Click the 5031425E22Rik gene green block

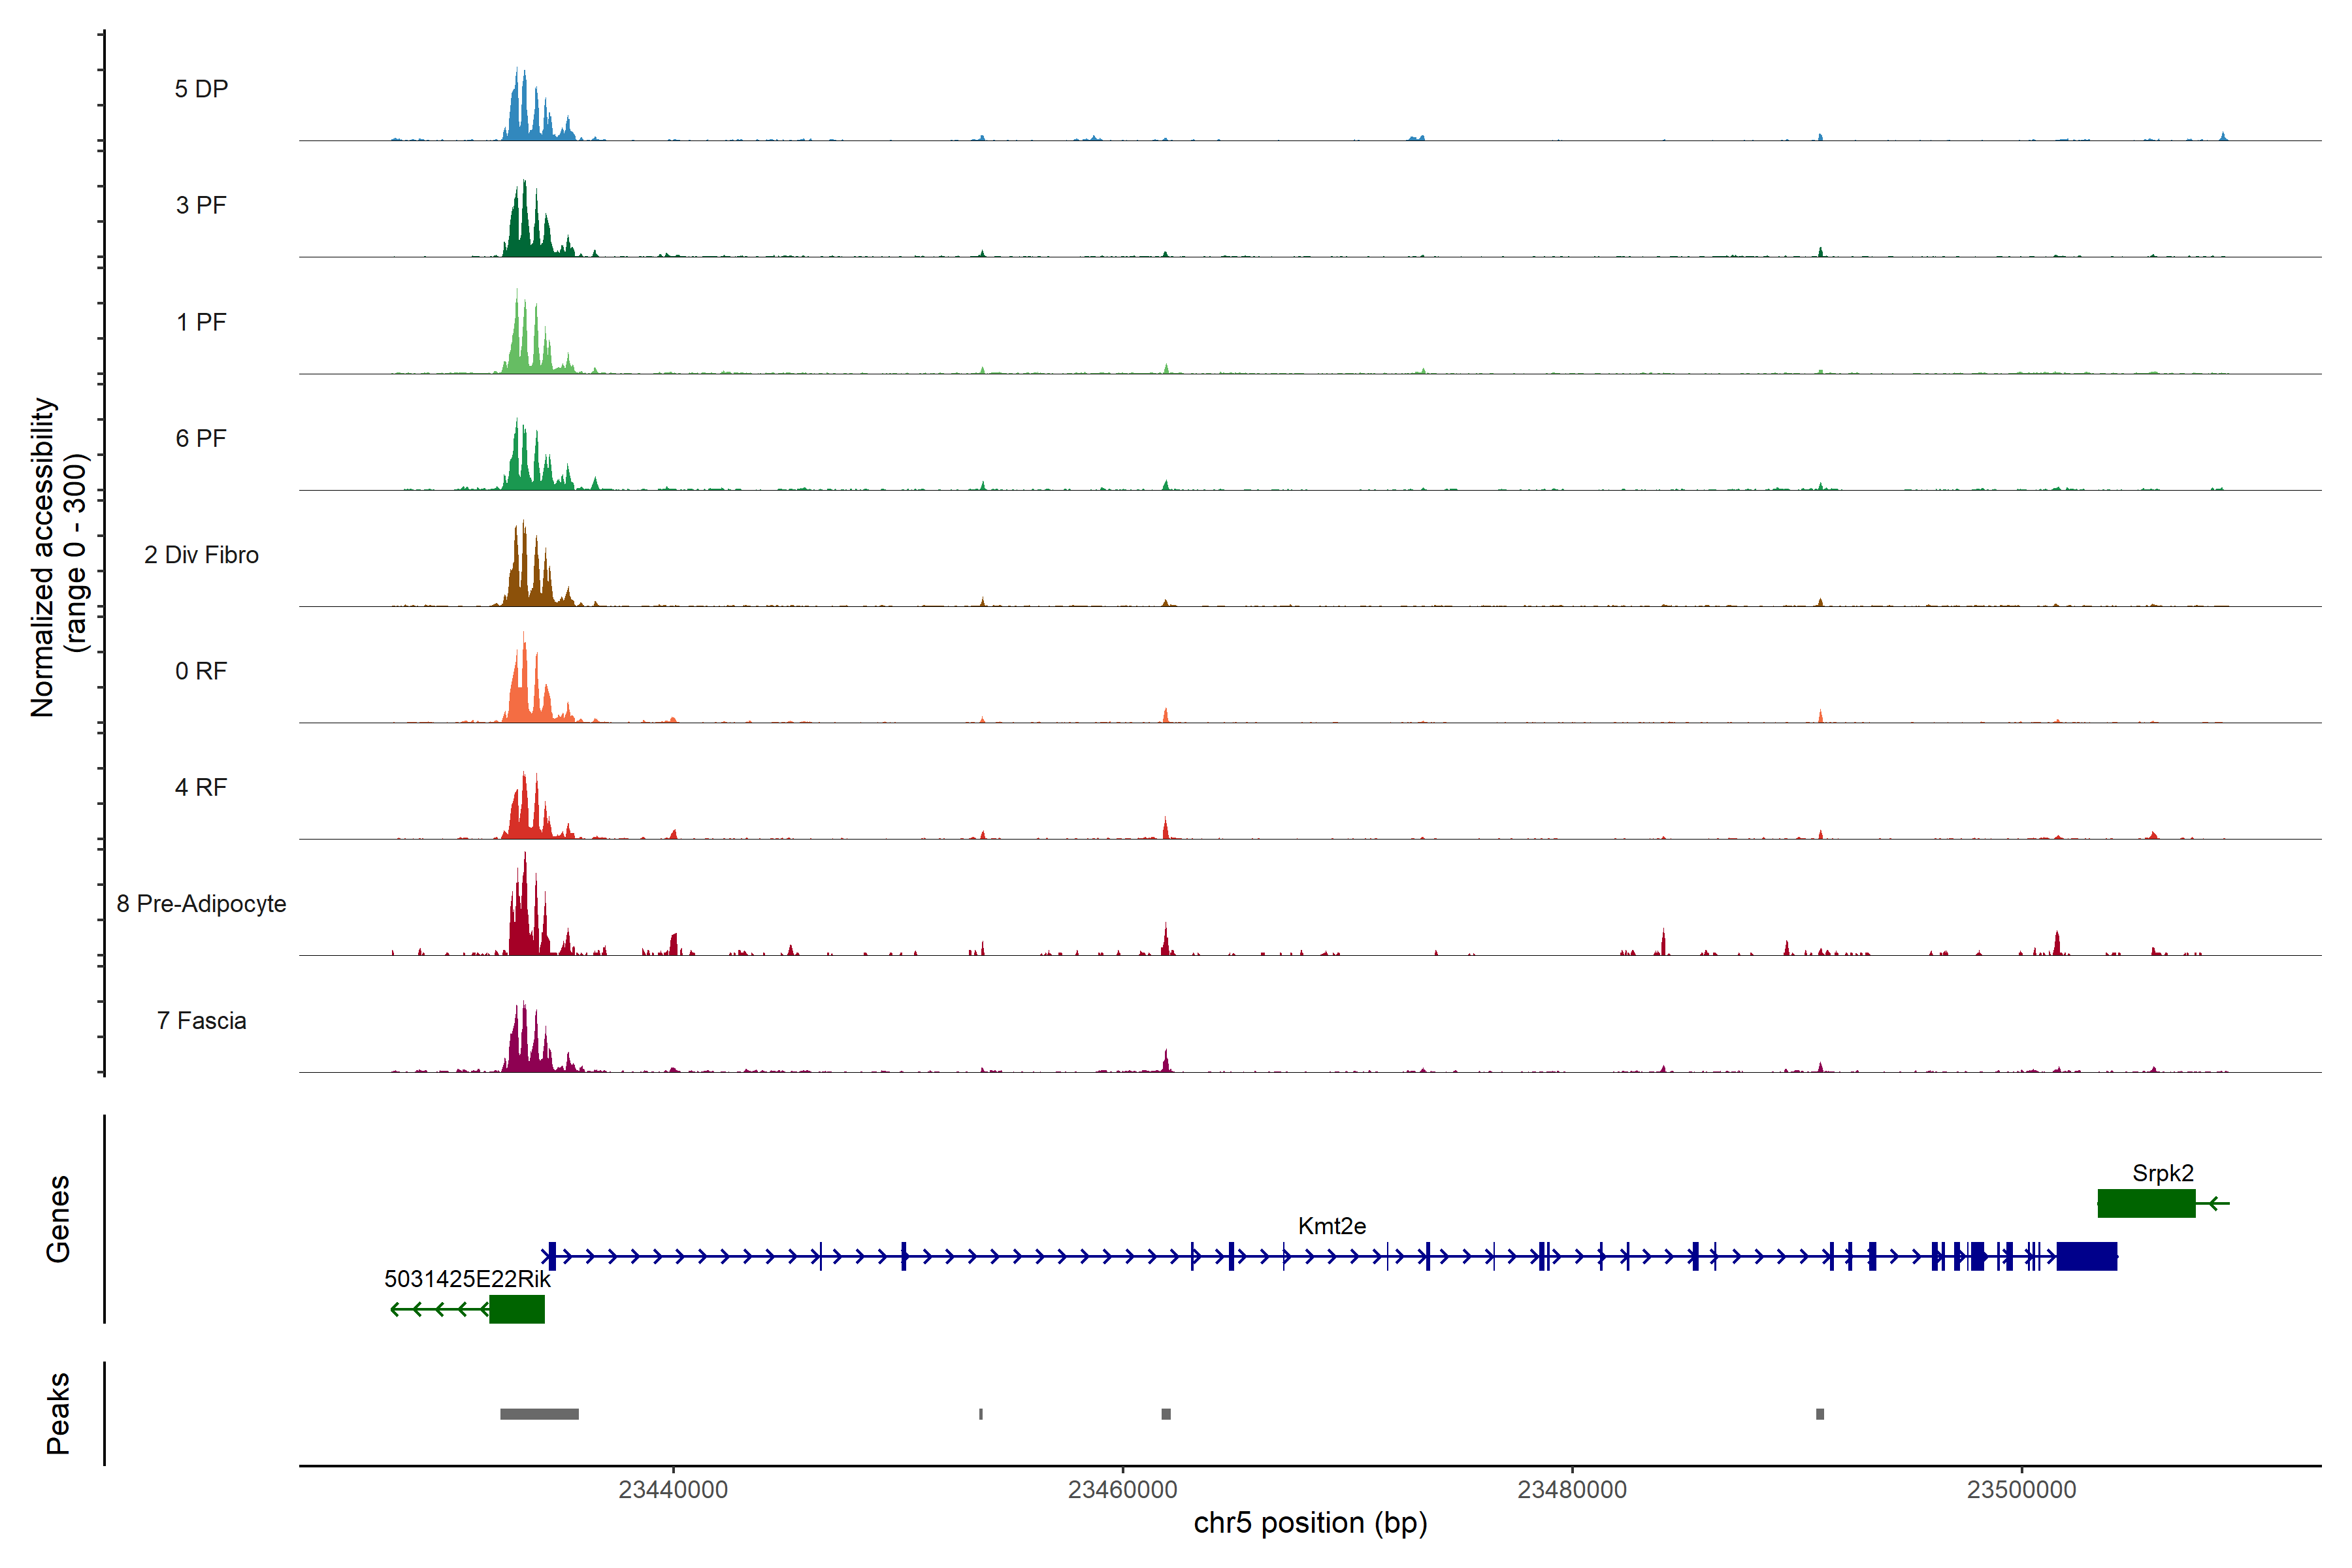517,1309
